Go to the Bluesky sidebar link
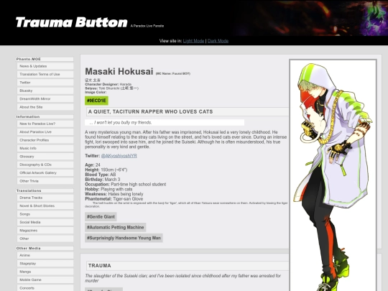Viewport: 388px width, 291px height. (45, 91)
